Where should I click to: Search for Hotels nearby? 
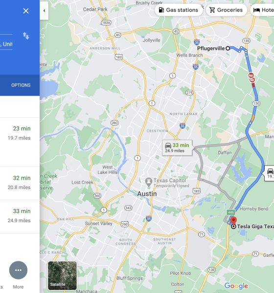tap(262, 10)
